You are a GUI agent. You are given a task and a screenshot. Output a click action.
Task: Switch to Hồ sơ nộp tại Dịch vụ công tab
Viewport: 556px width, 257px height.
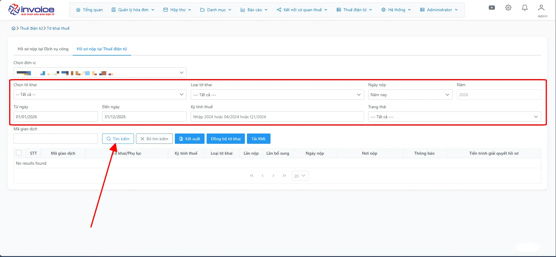pos(43,49)
